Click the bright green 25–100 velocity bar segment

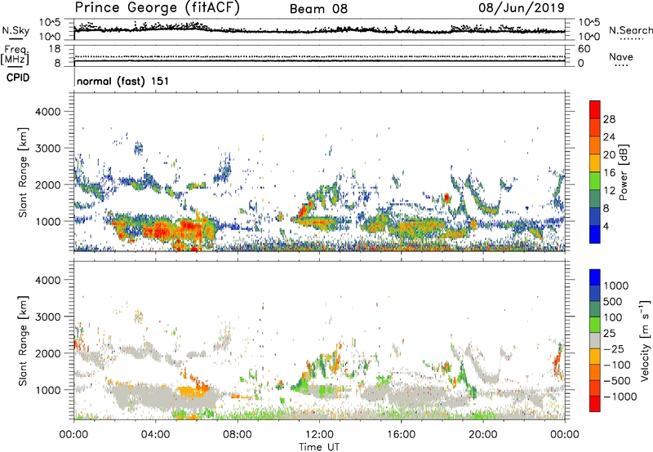(595, 325)
